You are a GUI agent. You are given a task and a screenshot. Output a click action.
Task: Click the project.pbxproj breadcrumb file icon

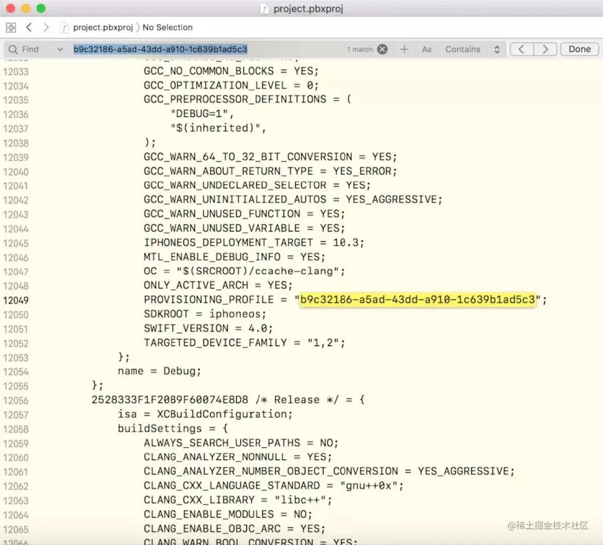pyautogui.click(x=64, y=28)
